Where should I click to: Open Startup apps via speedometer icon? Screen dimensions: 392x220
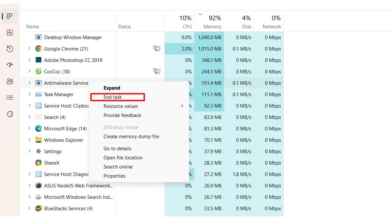coord(10,65)
